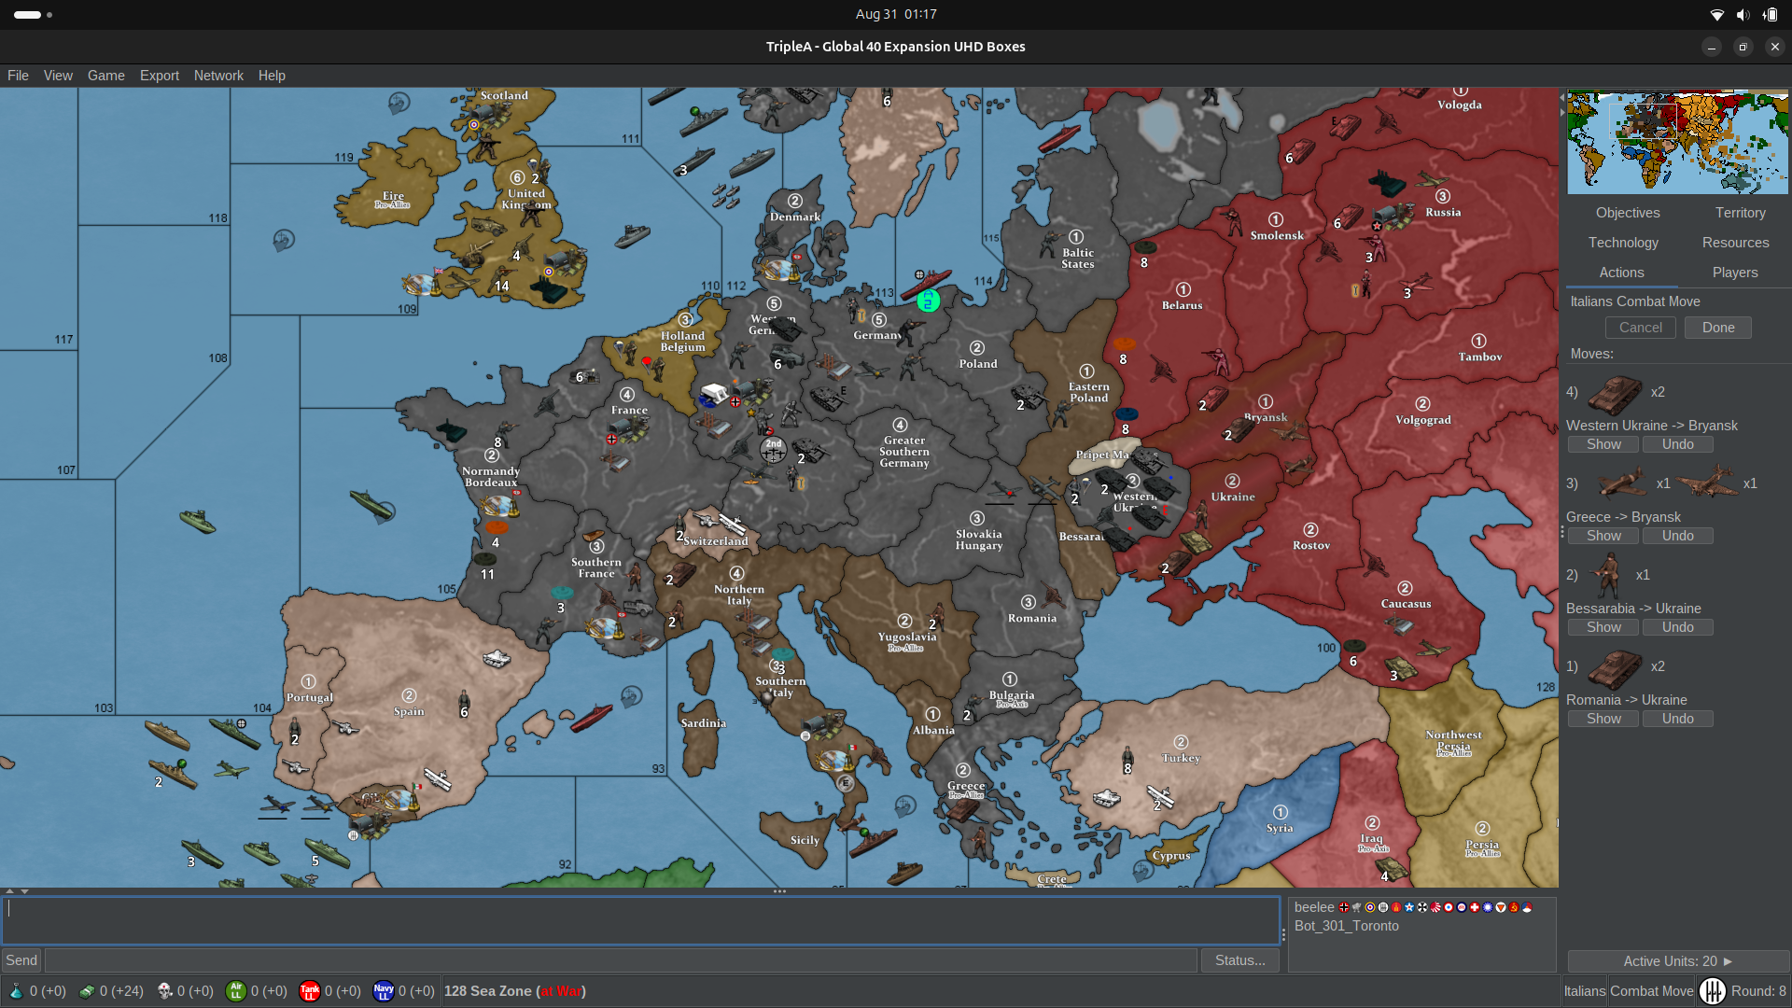Click the tech tokens resource icon
The image size is (1792, 1008).
click(x=86, y=991)
